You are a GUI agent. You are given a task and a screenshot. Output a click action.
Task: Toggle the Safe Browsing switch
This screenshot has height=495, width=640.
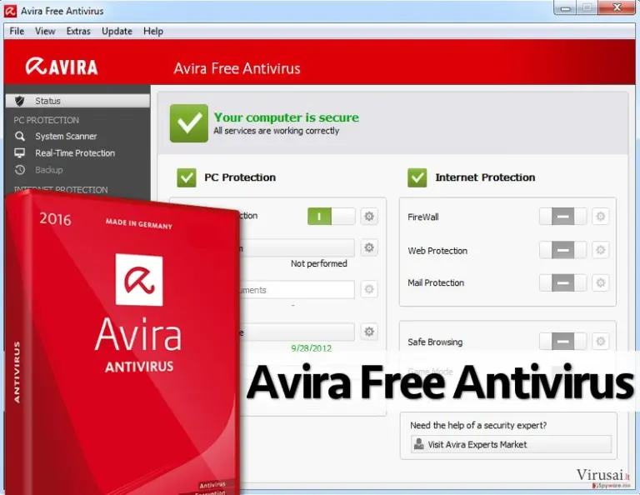pos(562,341)
